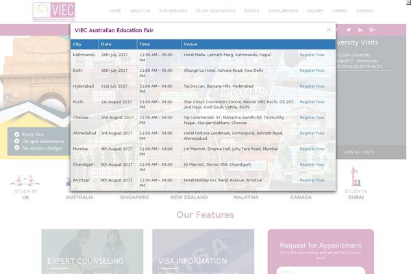This screenshot has width=411, height=274.
Task: Click the 'Request for Appointment' heading
Action: coord(321,245)
